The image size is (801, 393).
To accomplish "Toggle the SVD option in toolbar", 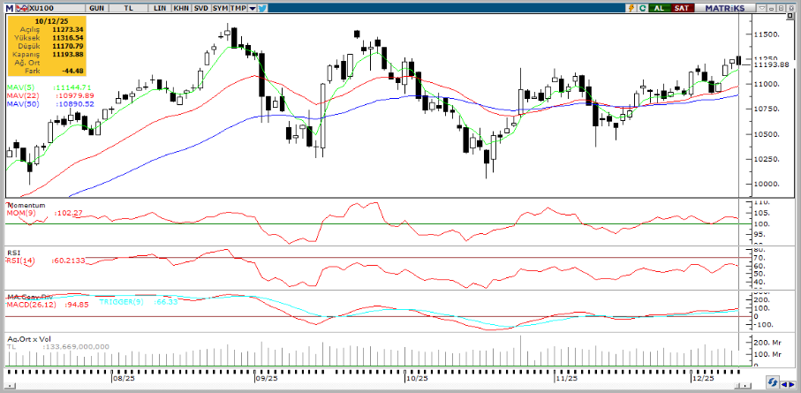I will [201, 7].
